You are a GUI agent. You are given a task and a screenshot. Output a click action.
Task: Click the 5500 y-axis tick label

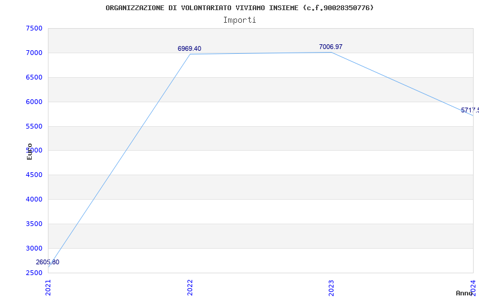[34, 126]
